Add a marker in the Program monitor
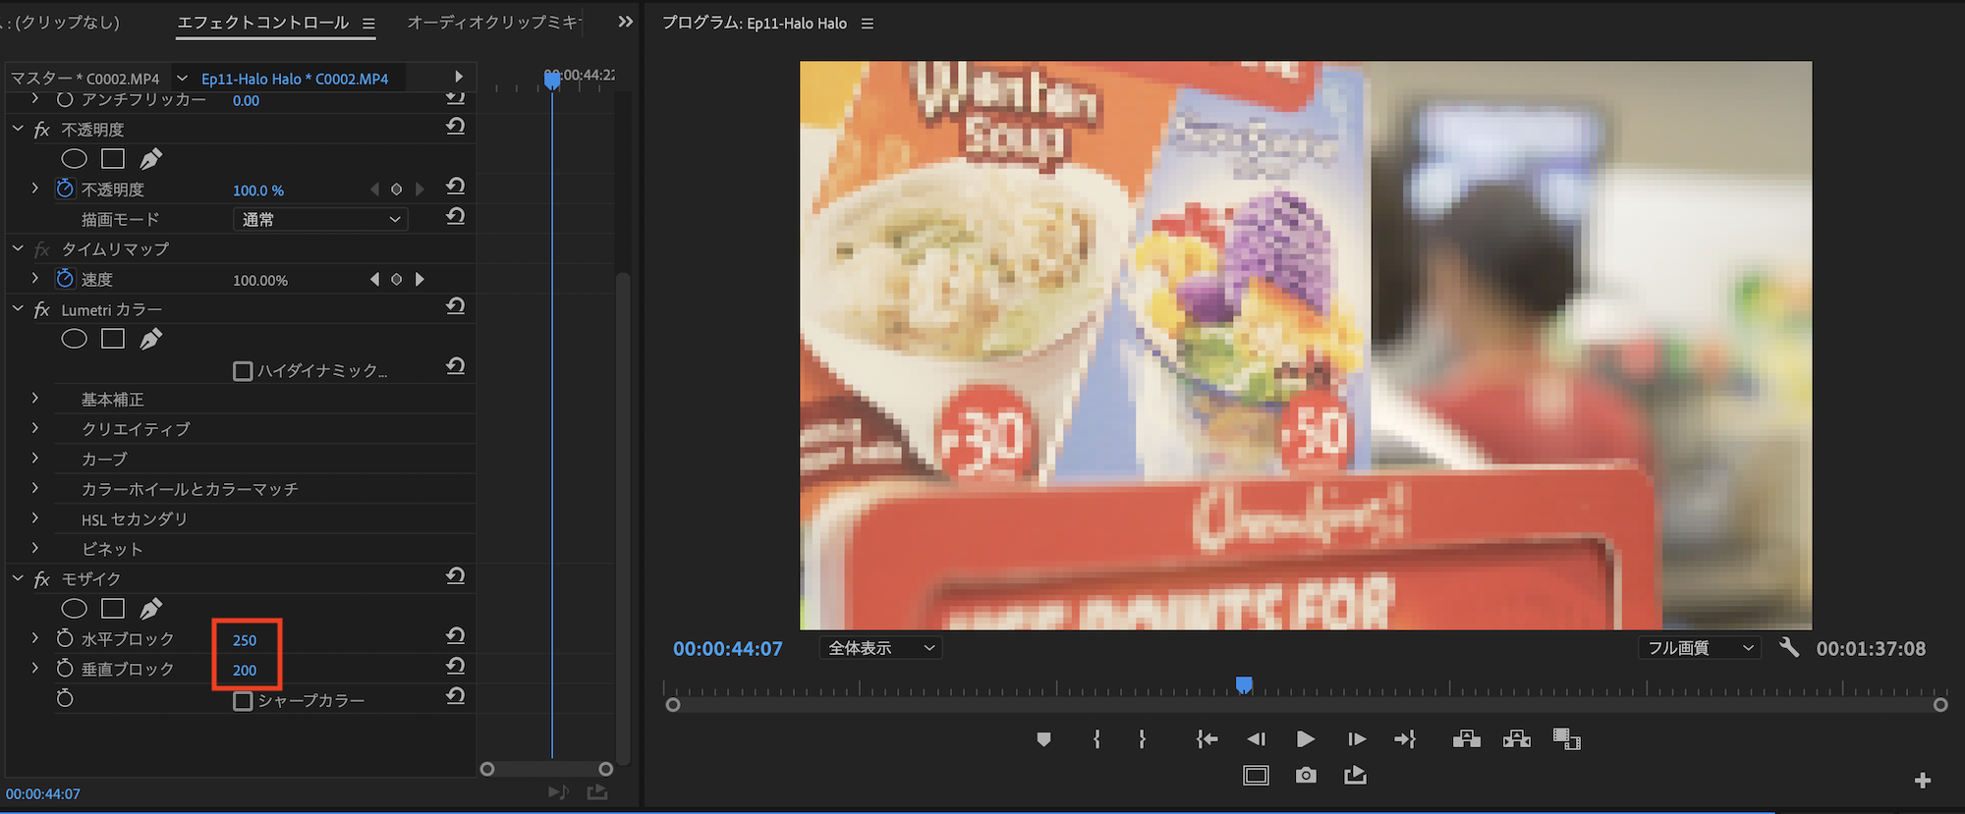The width and height of the screenshot is (1965, 814). point(1043,739)
